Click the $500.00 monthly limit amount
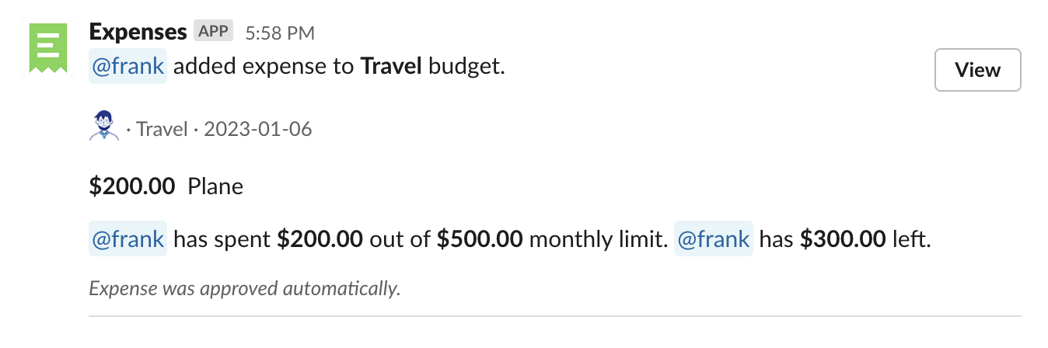 479,239
